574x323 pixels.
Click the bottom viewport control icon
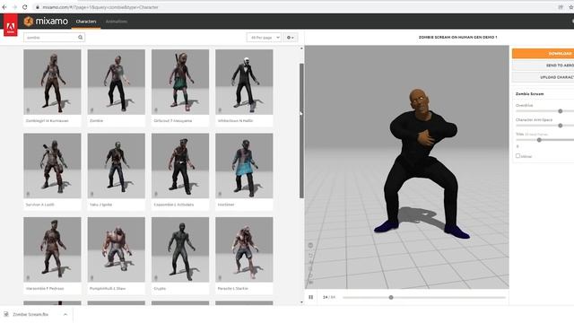click(310, 283)
